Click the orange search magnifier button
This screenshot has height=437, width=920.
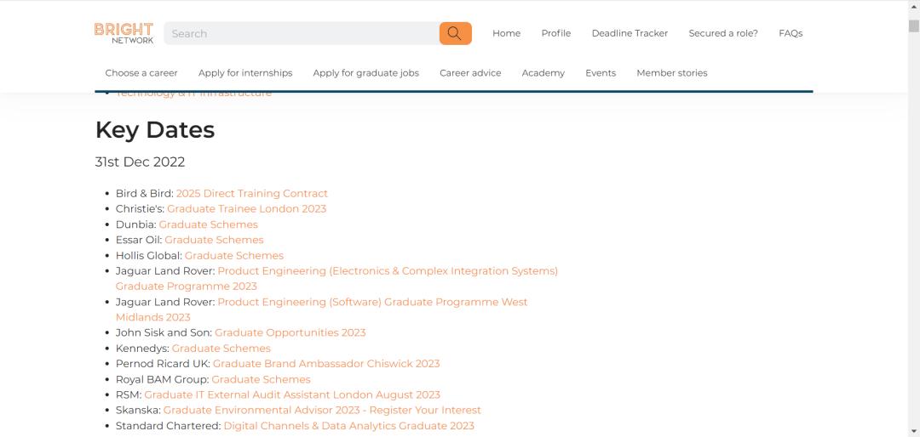pos(455,33)
